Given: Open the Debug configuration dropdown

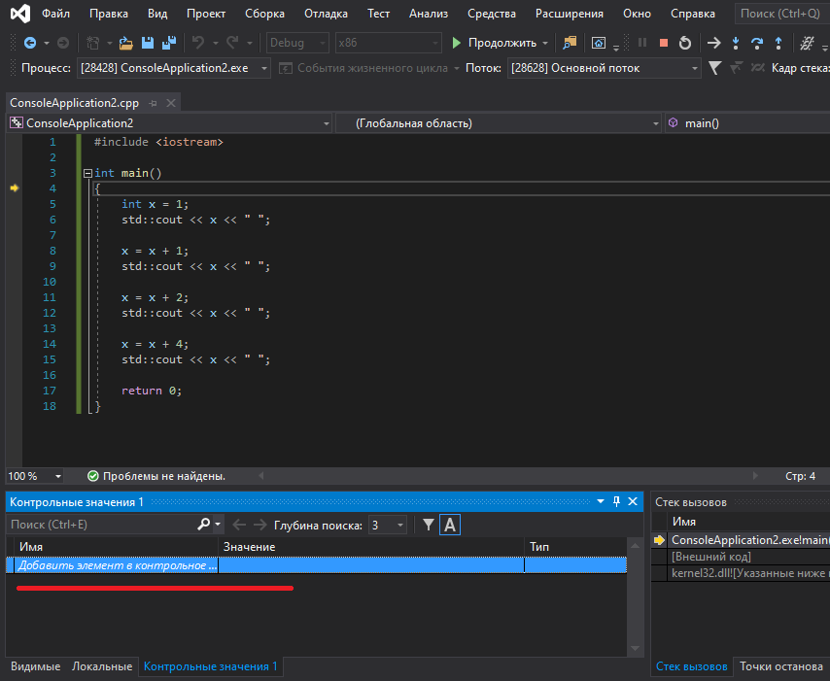Looking at the screenshot, I should tap(296, 43).
